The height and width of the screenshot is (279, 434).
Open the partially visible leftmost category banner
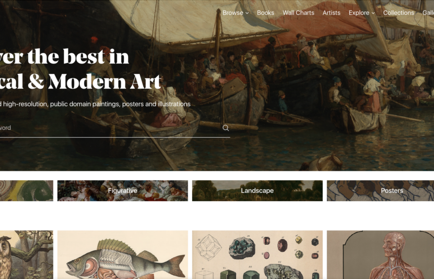[26, 191]
